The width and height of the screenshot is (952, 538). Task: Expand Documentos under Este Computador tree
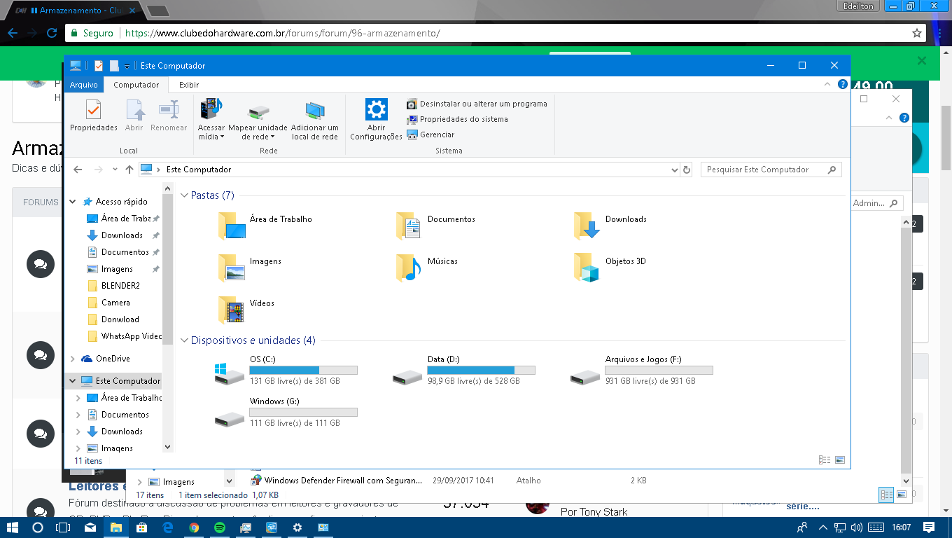point(78,415)
